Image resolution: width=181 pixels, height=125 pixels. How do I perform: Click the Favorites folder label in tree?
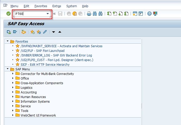(x=22, y=41)
